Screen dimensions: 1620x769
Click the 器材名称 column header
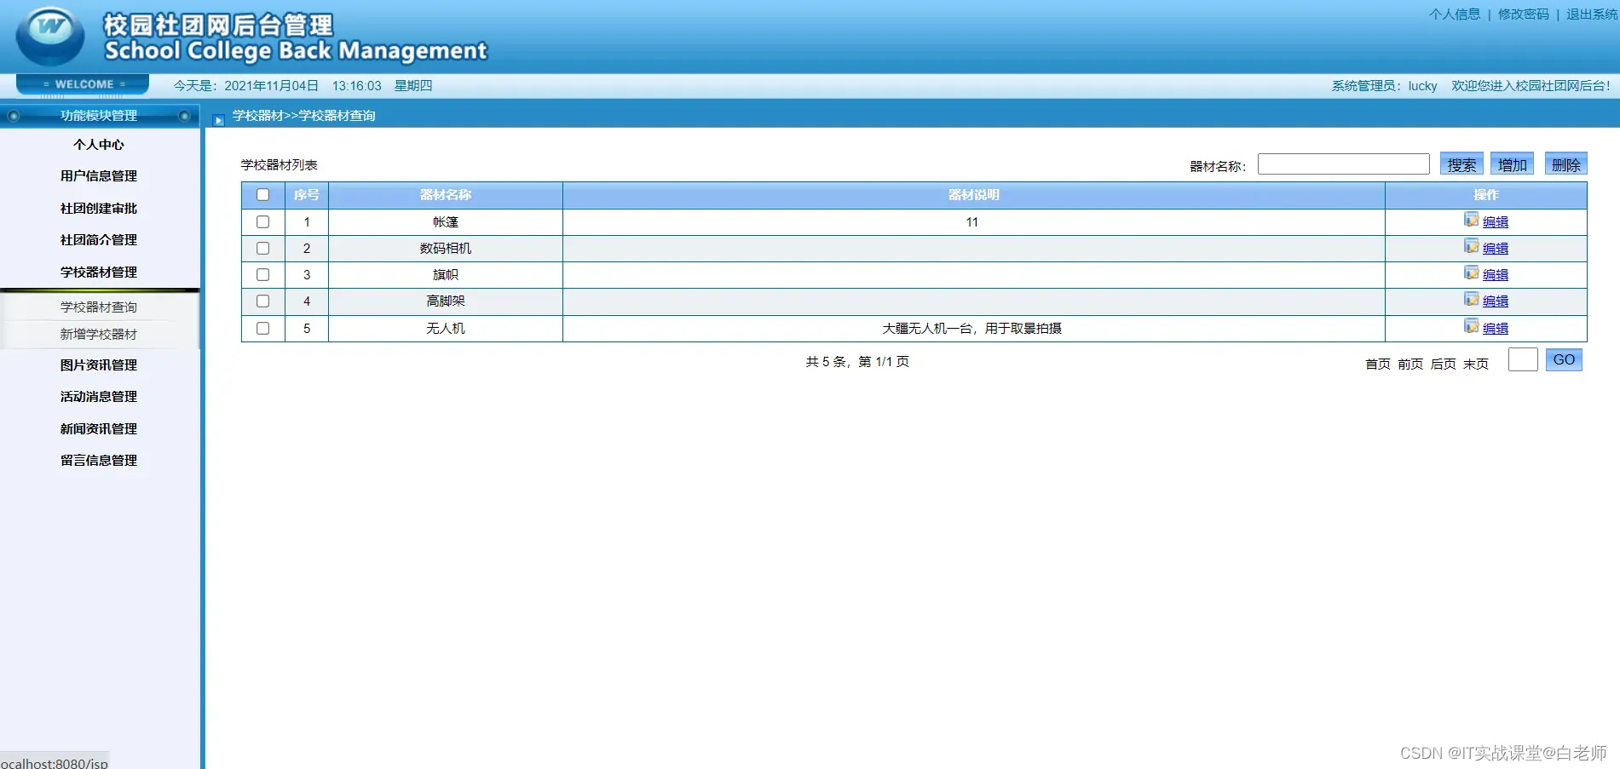(x=446, y=195)
